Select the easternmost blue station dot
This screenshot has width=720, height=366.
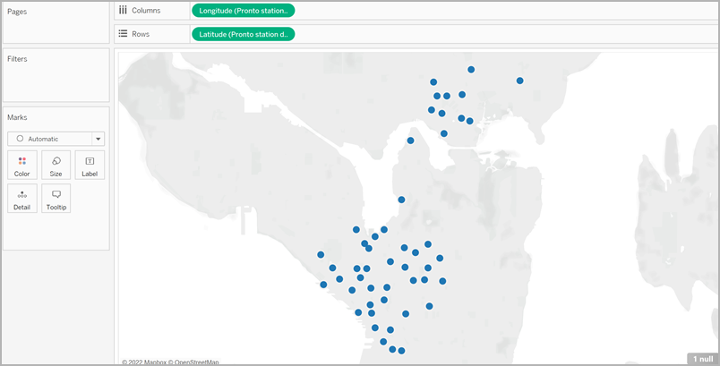point(519,81)
